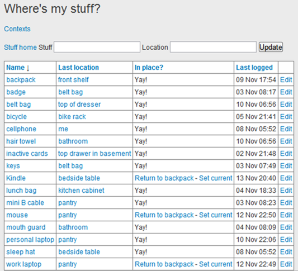Open the Contexts link

coord(17,29)
